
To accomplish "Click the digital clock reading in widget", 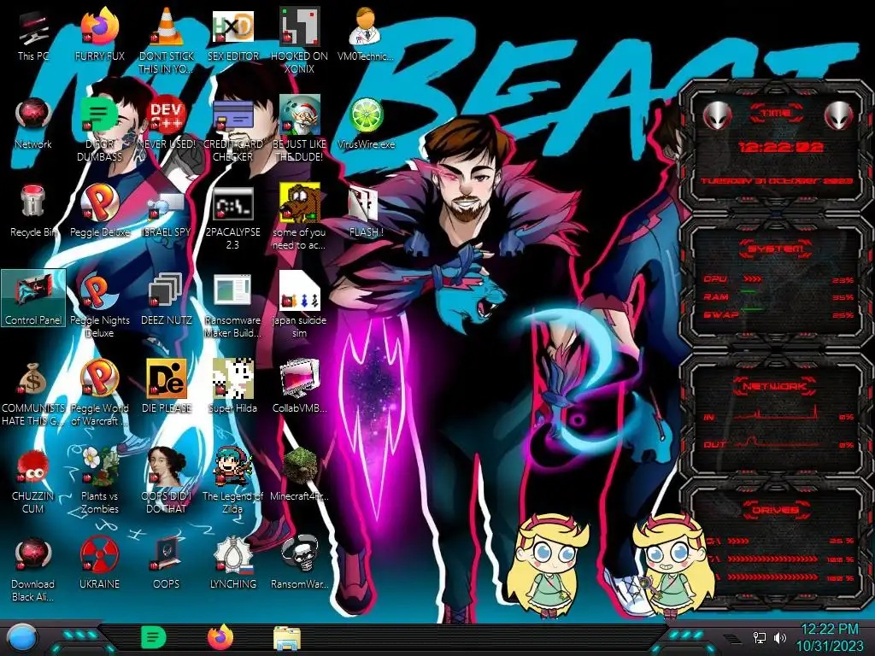I will tap(780, 148).
